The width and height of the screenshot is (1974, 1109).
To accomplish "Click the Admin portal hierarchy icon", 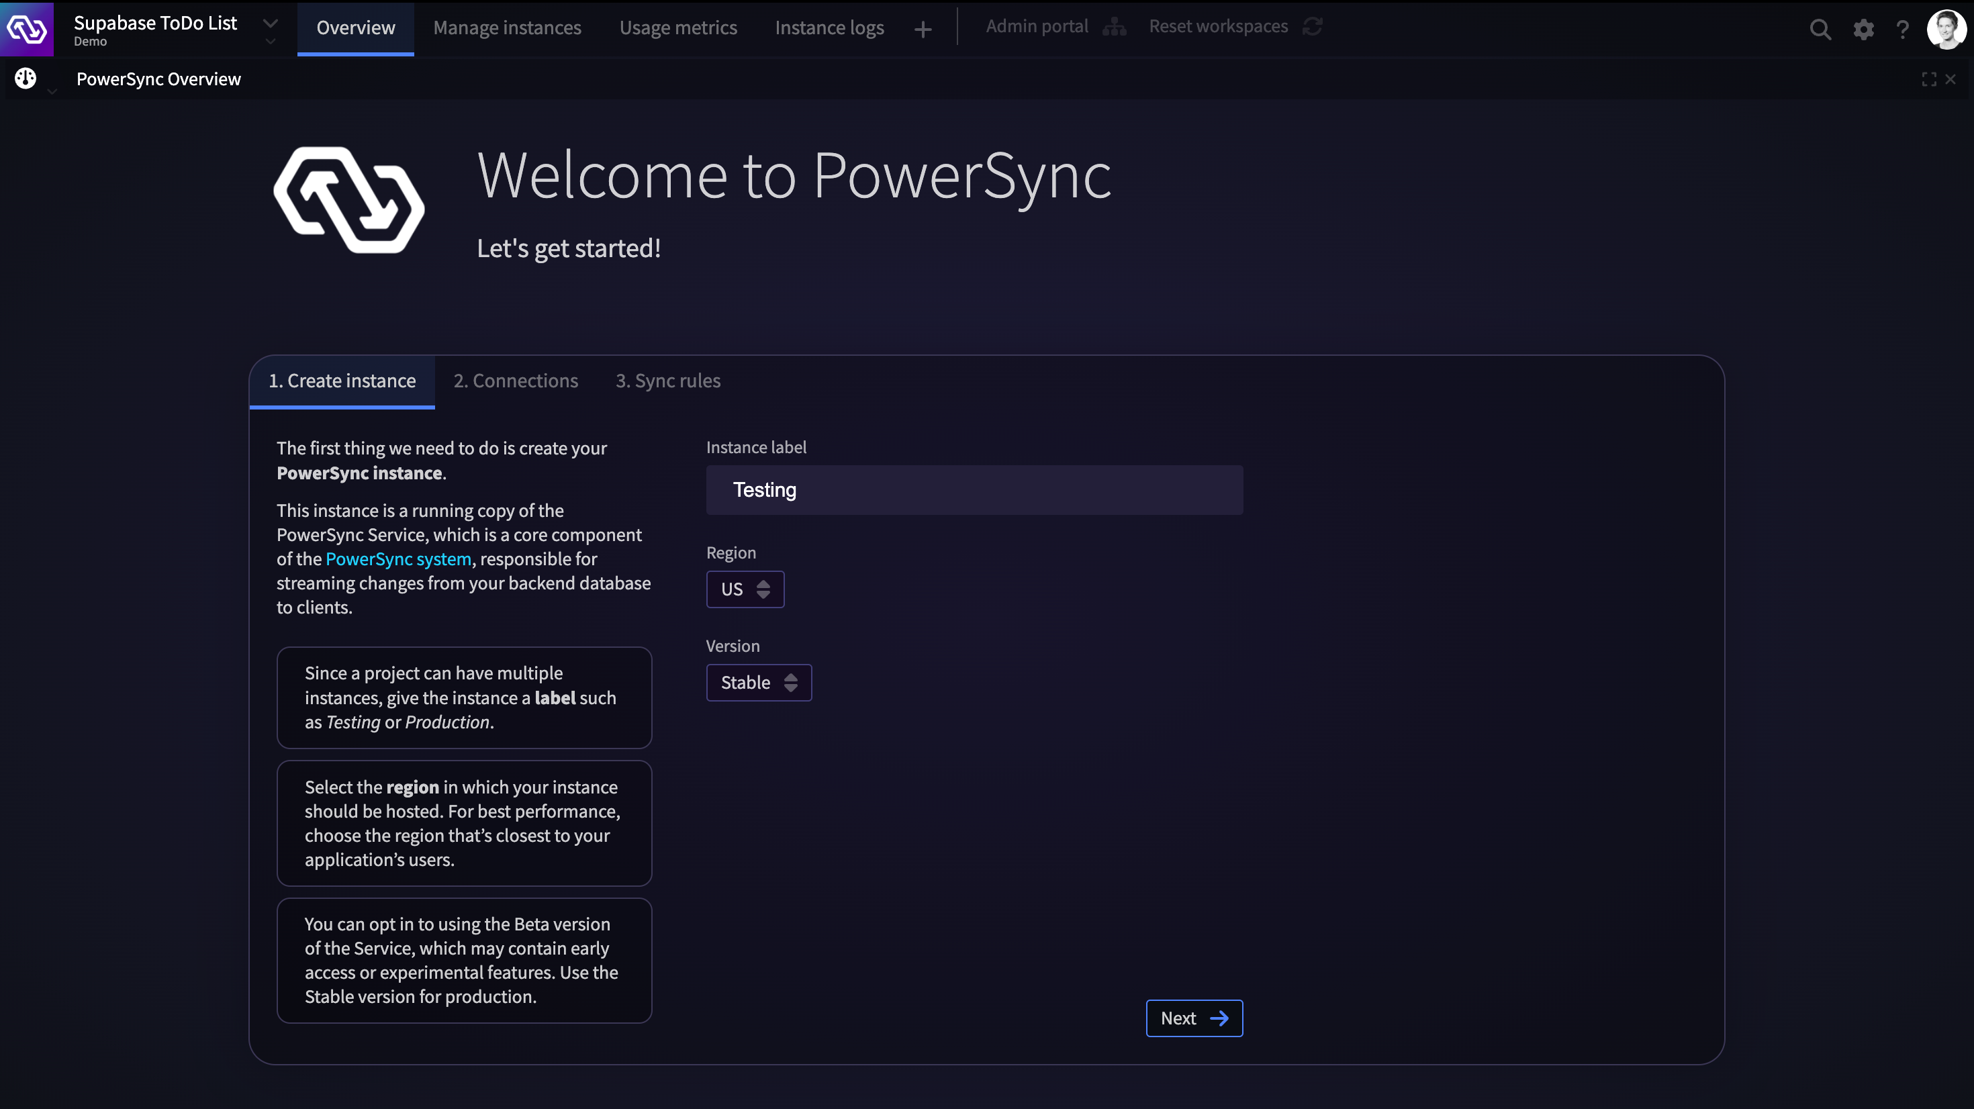I will [x=1114, y=27].
